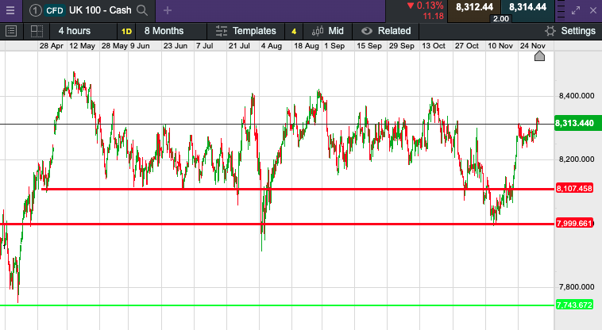The image size is (602, 330).
Task: Click the 4 Aug date label
Action: 272,46
